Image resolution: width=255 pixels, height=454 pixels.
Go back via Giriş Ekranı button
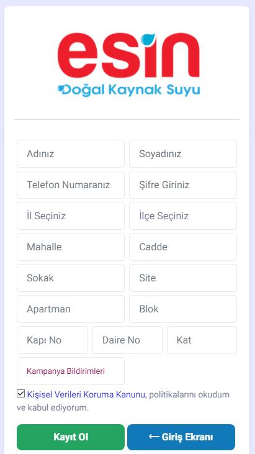pyautogui.click(x=181, y=437)
